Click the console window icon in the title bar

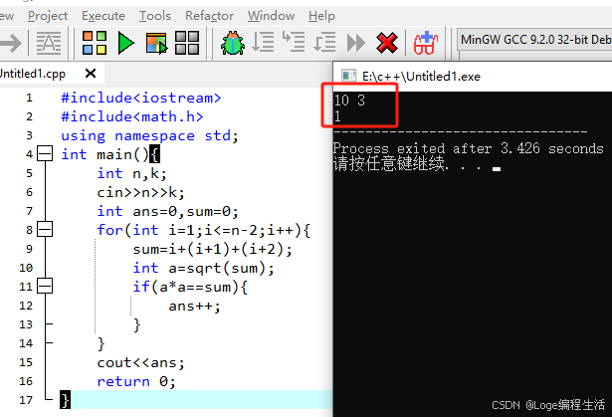348,76
